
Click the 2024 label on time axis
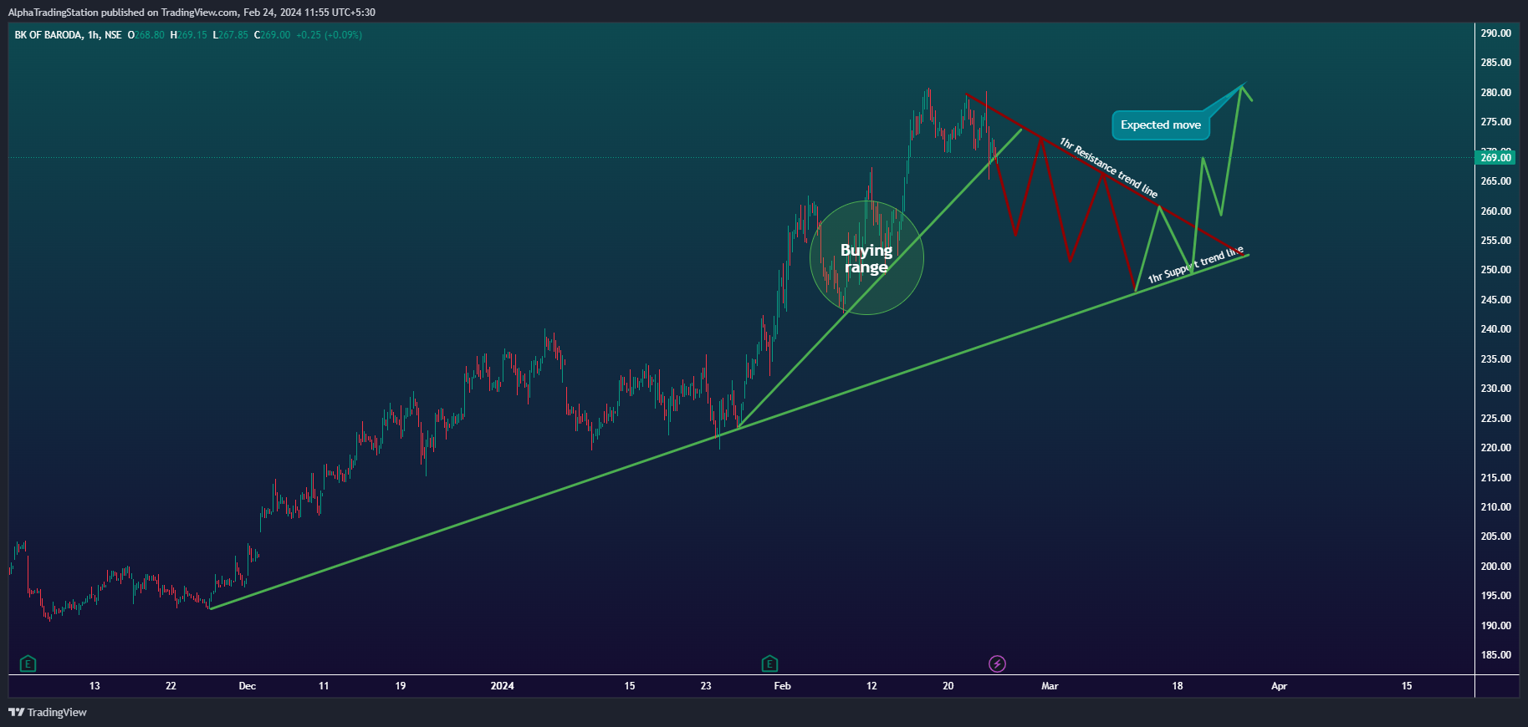click(503, 686)
